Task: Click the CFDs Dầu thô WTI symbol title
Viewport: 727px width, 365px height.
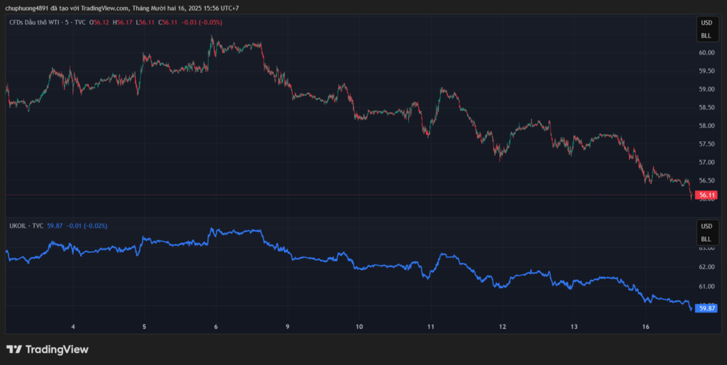Action: (x=48, y=23)
